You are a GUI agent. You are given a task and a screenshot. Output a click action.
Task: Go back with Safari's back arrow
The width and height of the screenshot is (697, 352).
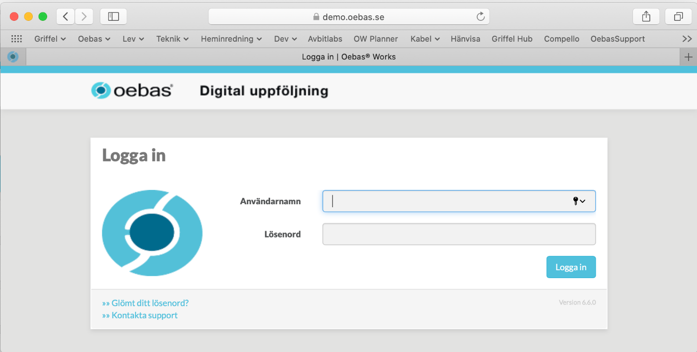tap(66, 16)
